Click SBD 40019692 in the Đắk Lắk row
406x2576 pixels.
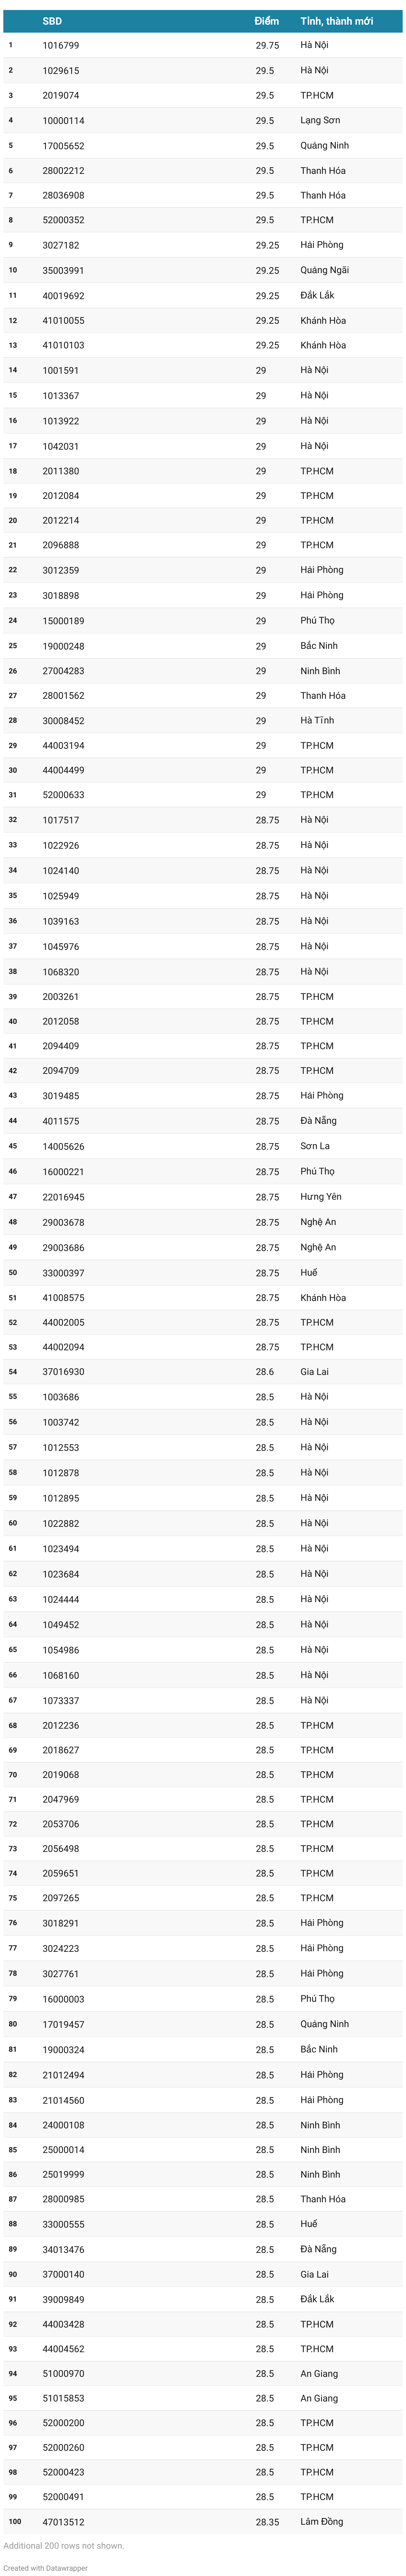coord(63,295)
